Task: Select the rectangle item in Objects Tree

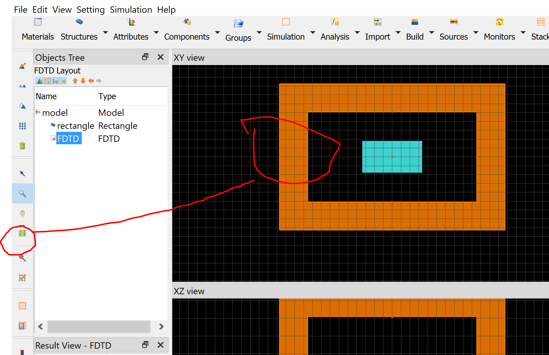Action: tap(76, 126)
